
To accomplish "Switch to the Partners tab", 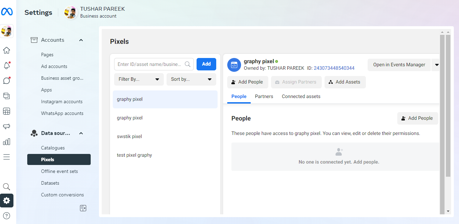I will [x=264, y=97].
